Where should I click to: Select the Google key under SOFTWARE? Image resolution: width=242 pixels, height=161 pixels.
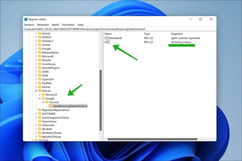[46, 49]
